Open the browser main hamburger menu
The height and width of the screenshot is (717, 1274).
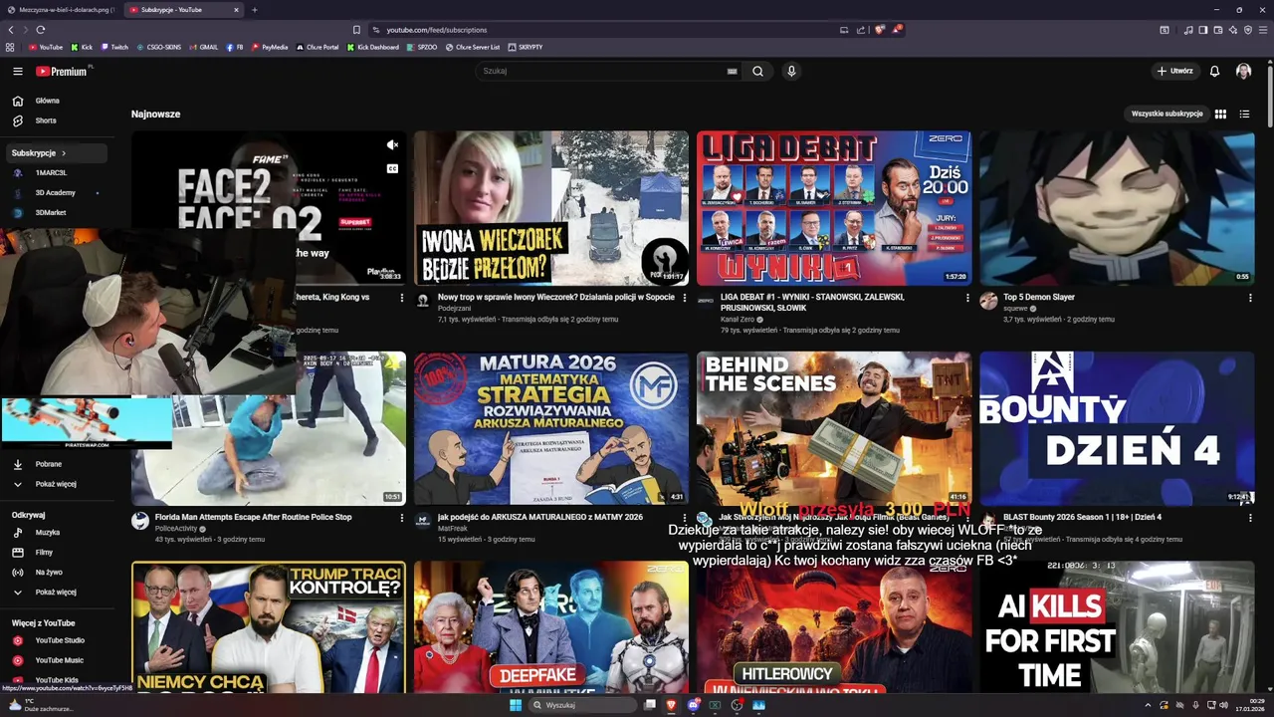[1263, 30]
